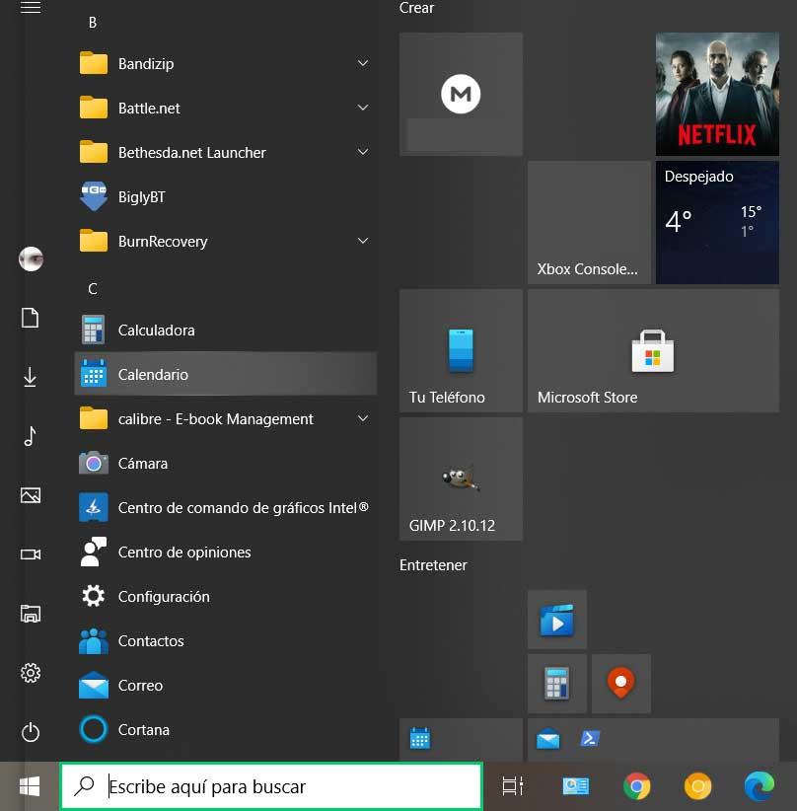The height and width of the screenshot is (811, 797).
Task: Click the Bandizip folder entry
Action: [226, 63]
